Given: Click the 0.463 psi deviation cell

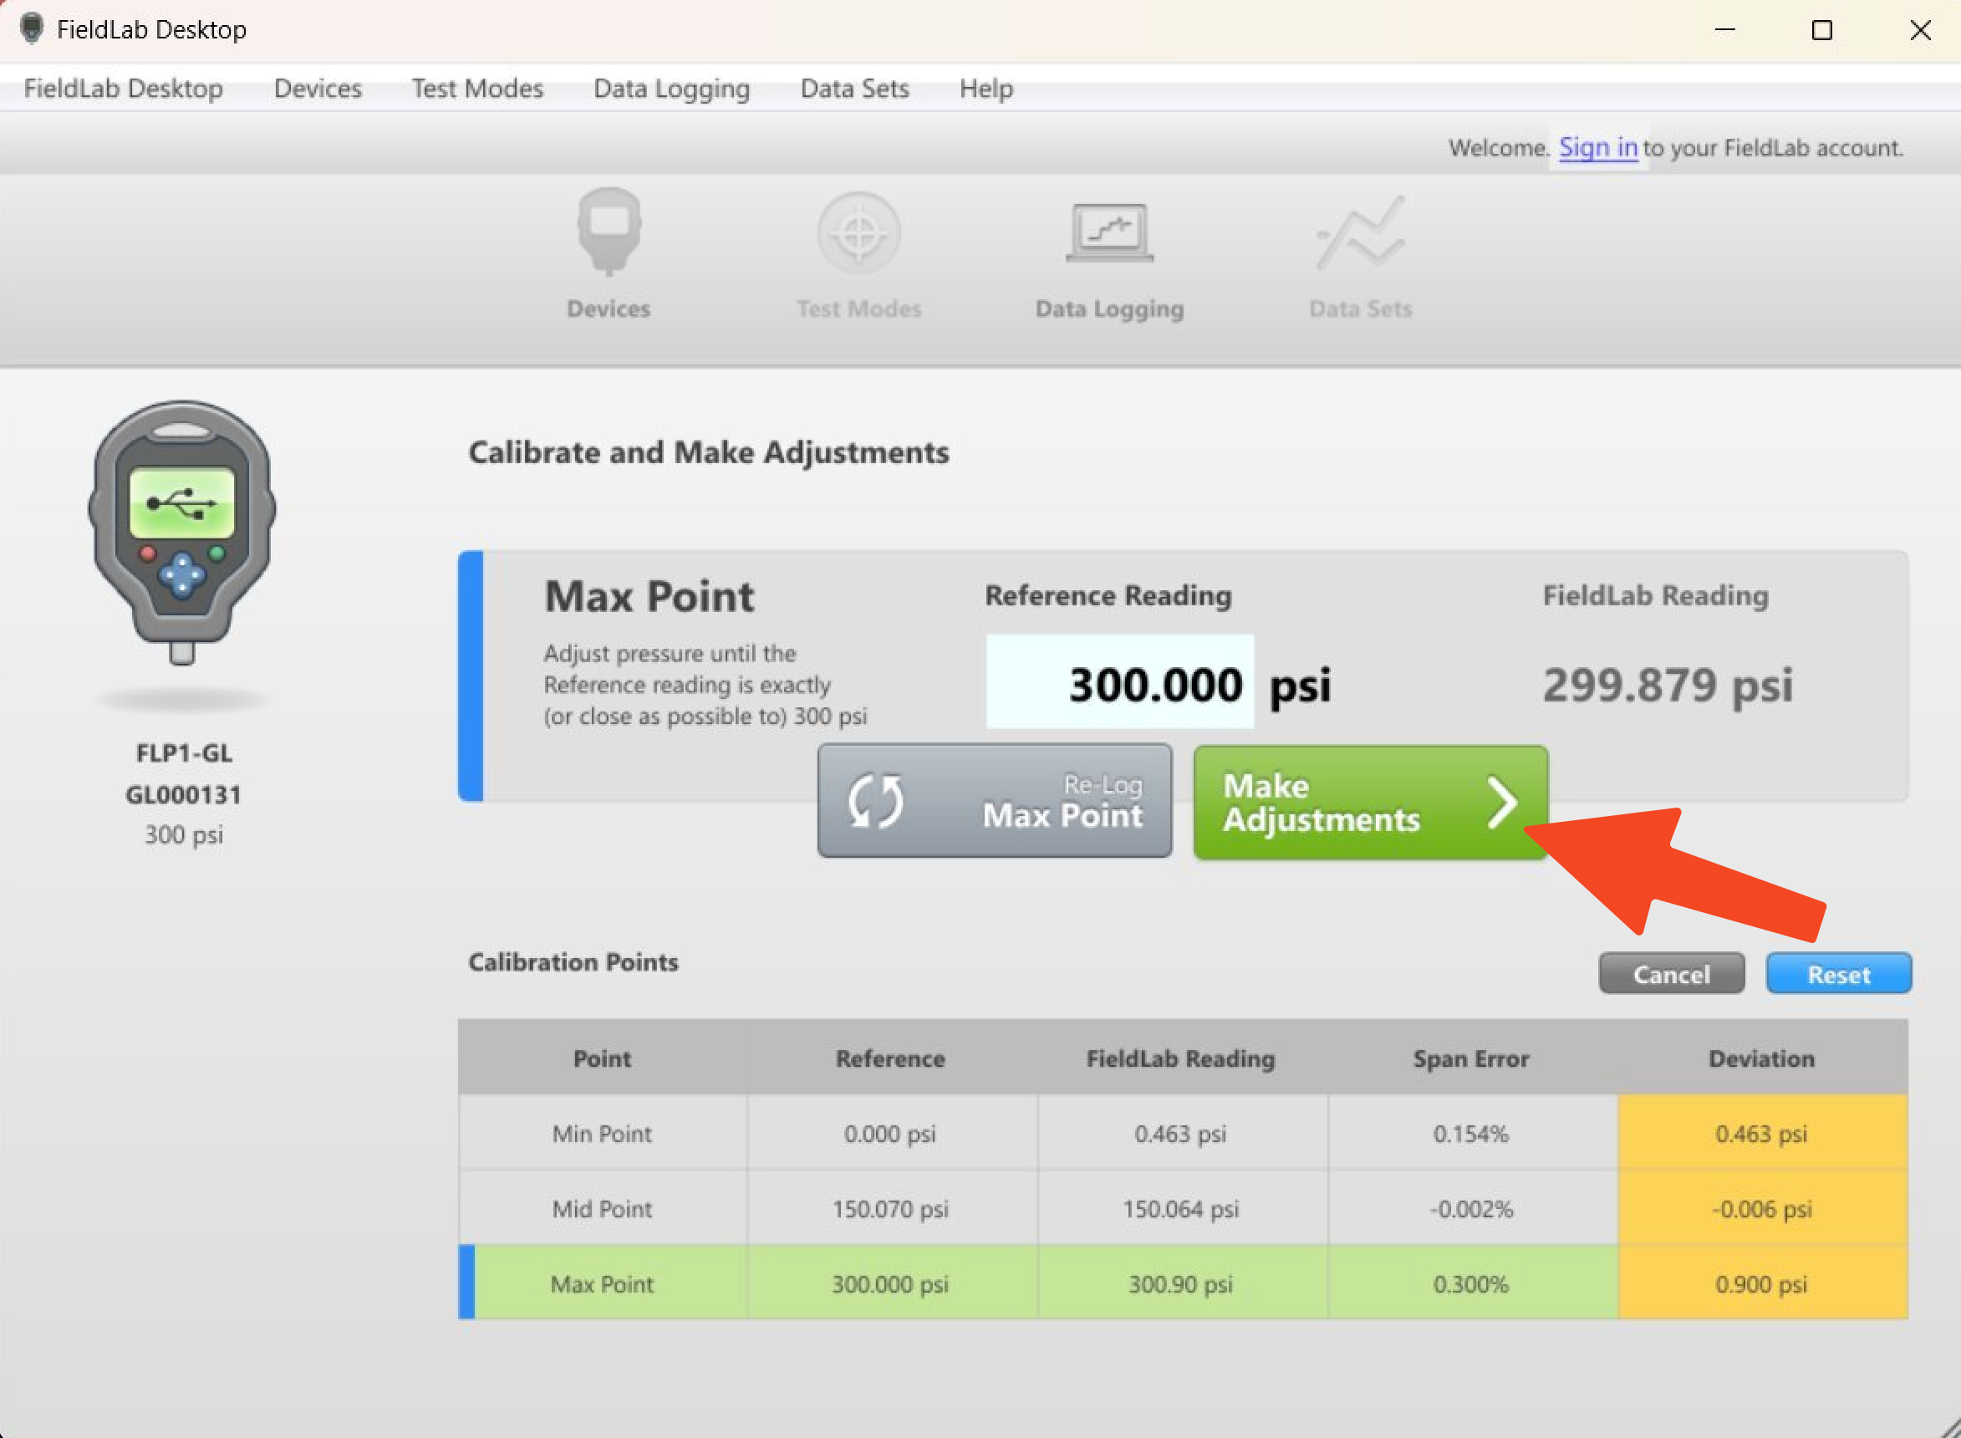Looking at the screenshot, I should (x=1763, y=1133).
